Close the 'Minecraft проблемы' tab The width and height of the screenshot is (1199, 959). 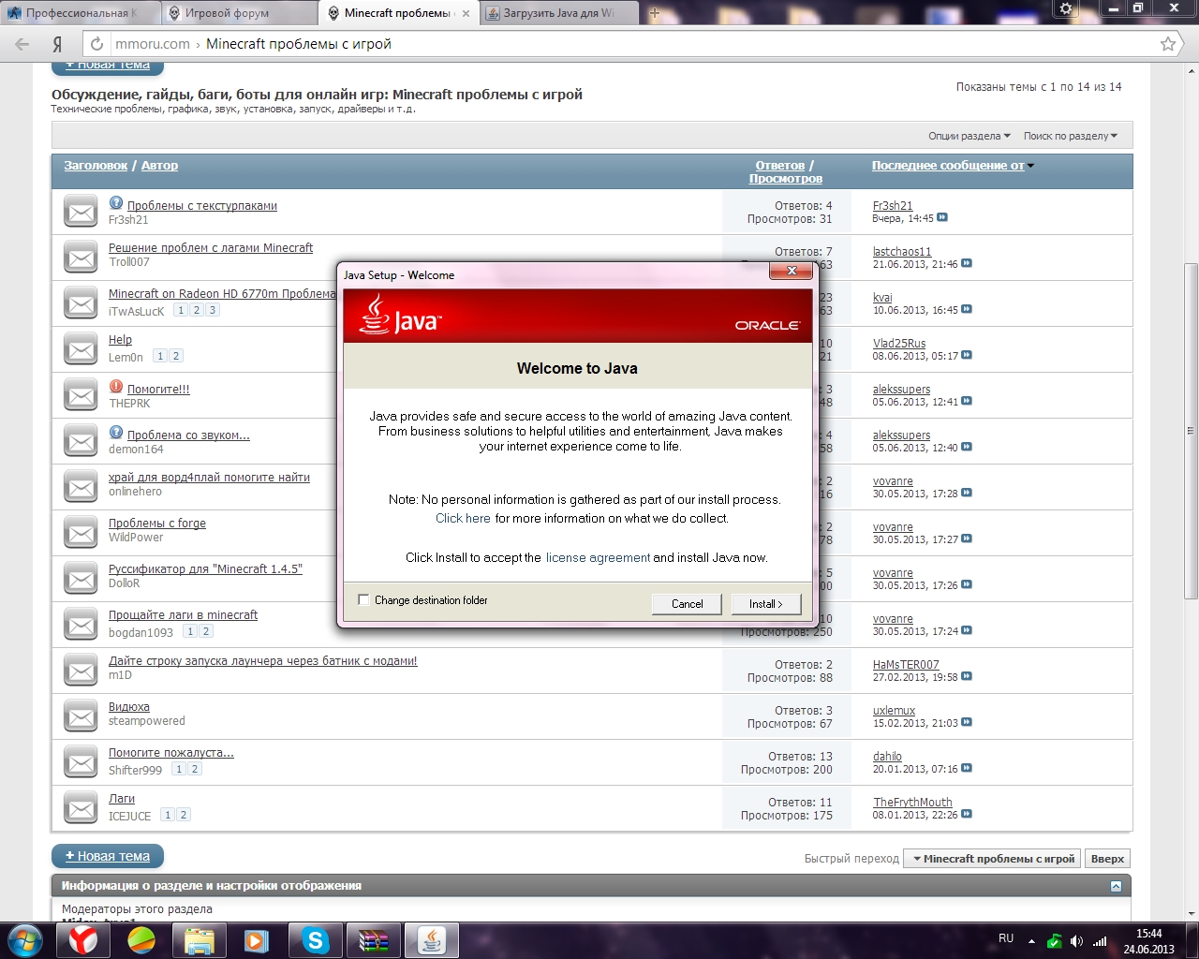click(x=466, y=13)
